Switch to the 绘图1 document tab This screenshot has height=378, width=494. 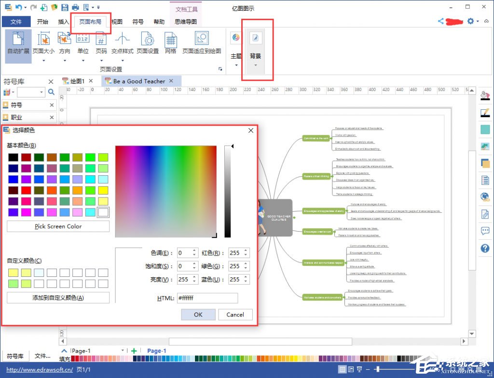[77, 81]
